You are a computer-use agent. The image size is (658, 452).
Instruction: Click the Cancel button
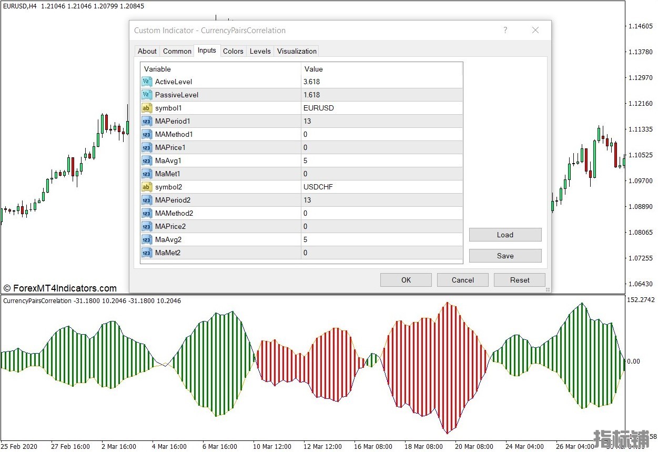tap(463, 280)
